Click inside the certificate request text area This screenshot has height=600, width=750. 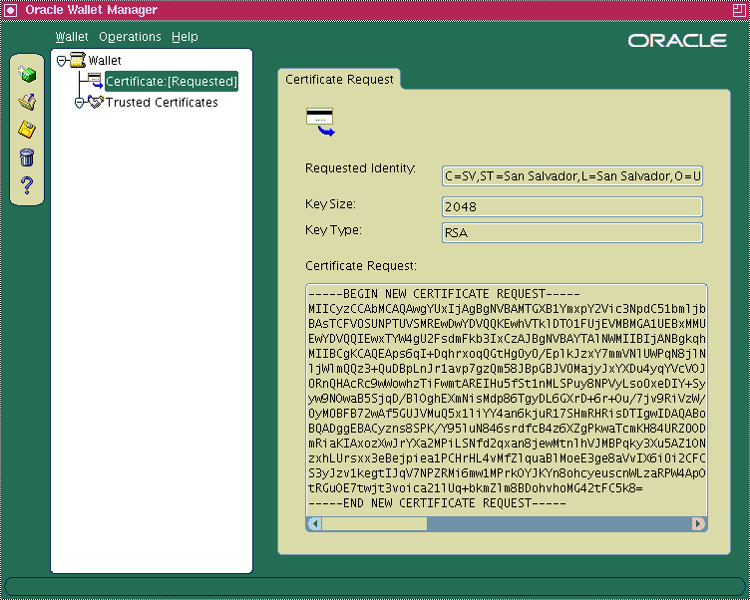pyautogui.click(x=507, y=400)
